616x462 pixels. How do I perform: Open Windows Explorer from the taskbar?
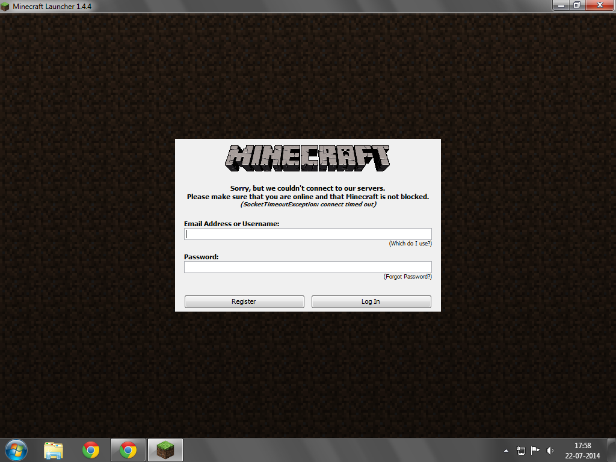point(54,450)
